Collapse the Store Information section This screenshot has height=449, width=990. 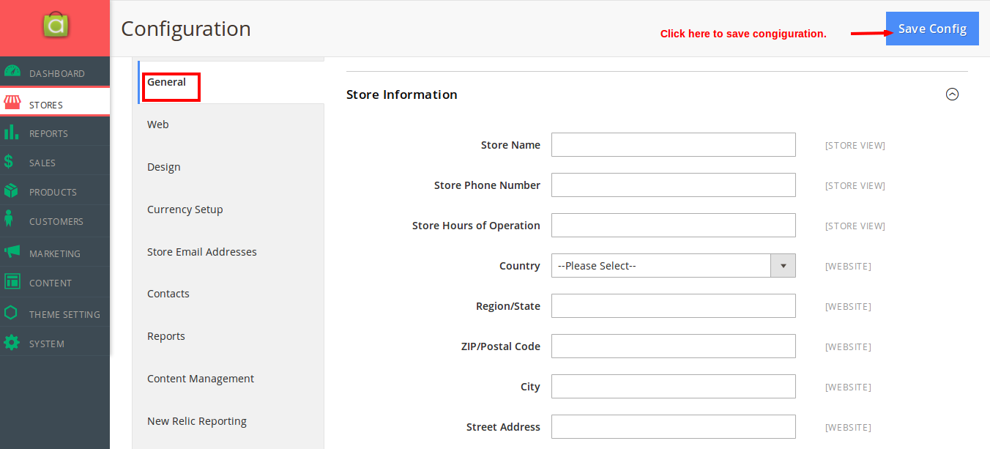pos(952,94)
